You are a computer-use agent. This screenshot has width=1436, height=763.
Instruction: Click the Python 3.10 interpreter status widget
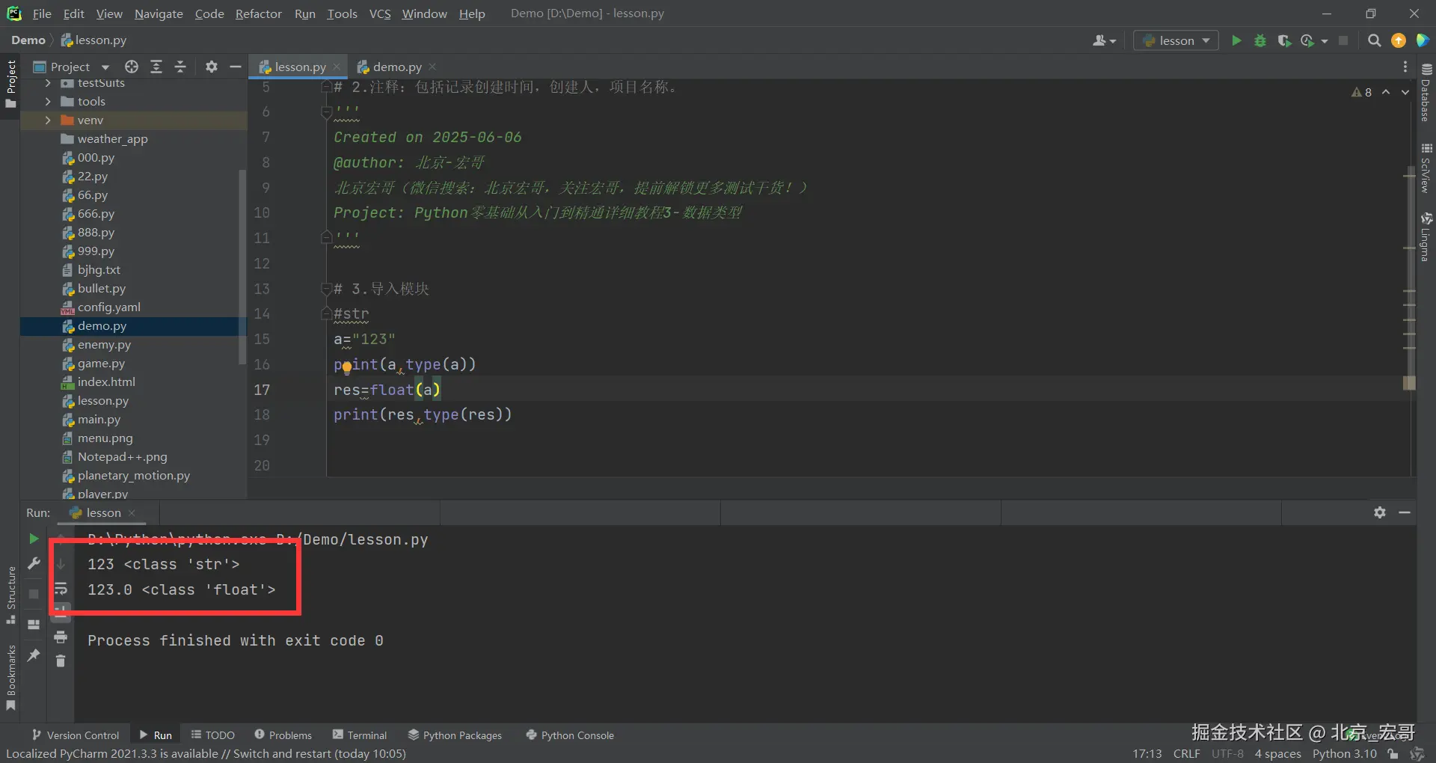click(x=1344, y=753)
